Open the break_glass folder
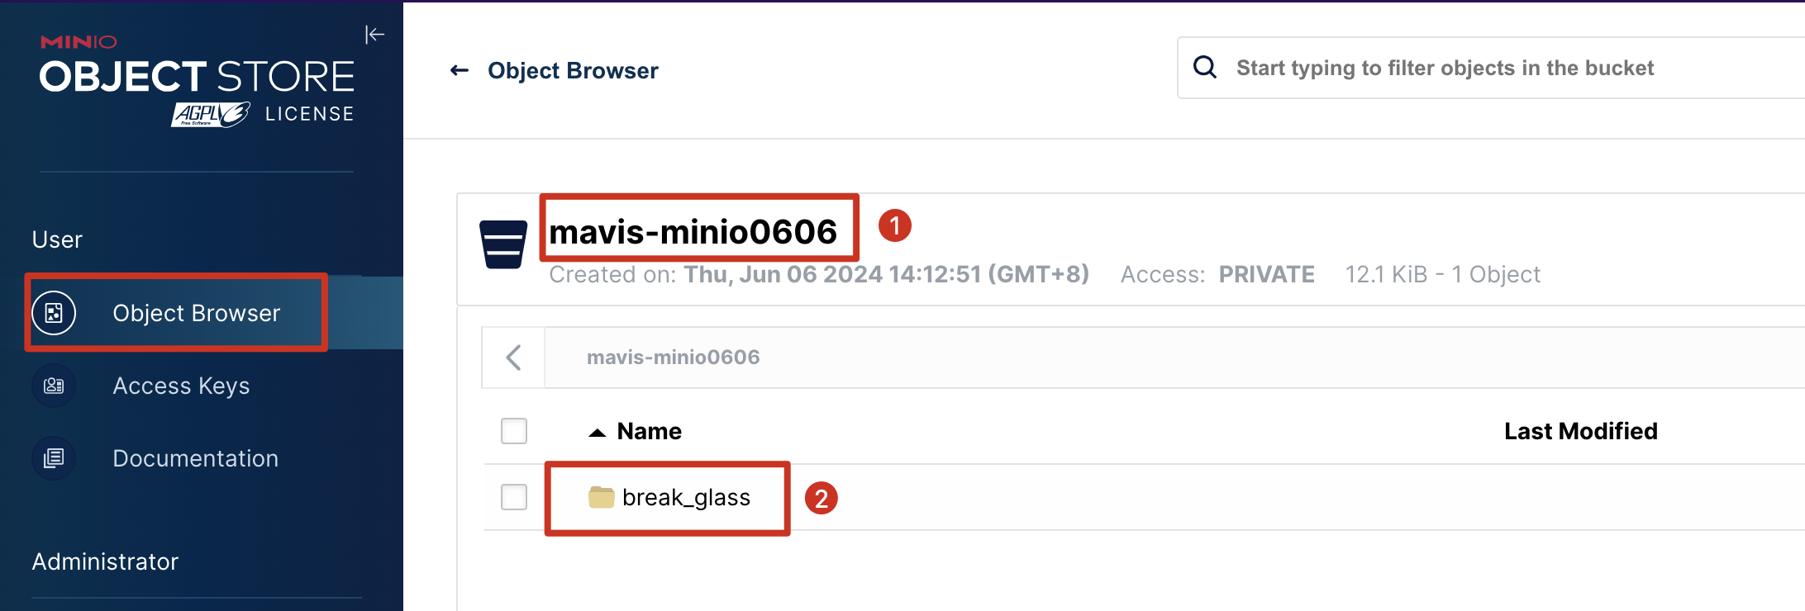 pyautogui.click(x=686, y=497)
